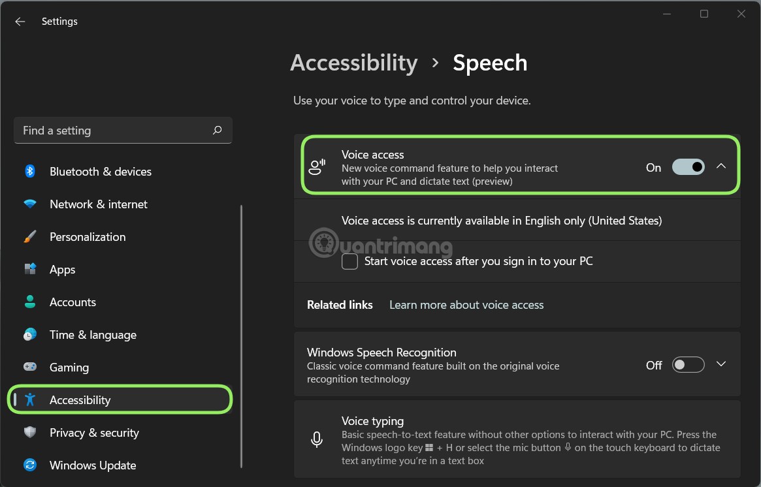Click the Windows Speech Recognition title
Image resolution: width=761 pixels, height=487 pixels.
(x=381, y=352)
